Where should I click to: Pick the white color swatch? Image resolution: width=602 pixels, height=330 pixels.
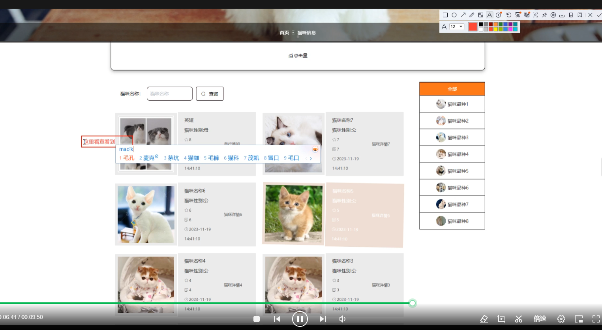[x=481, y=29]
